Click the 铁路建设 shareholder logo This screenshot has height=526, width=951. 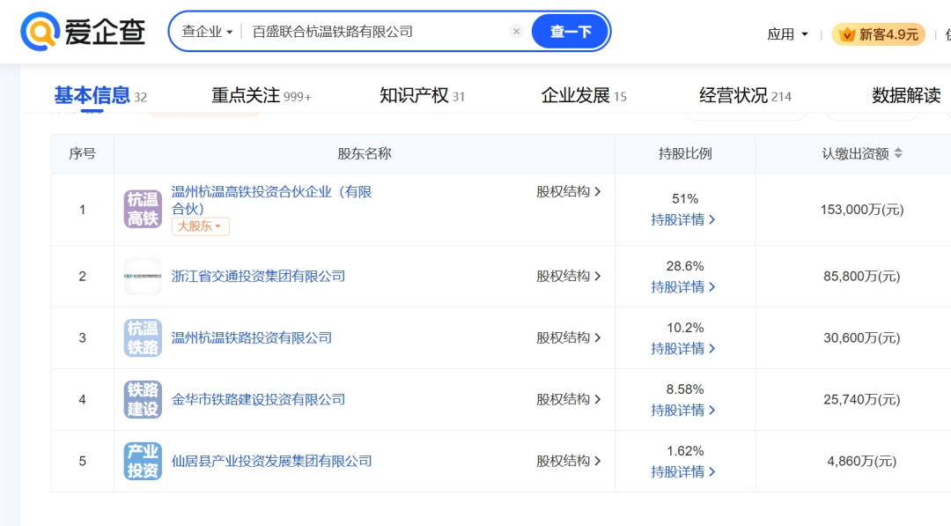143,400
